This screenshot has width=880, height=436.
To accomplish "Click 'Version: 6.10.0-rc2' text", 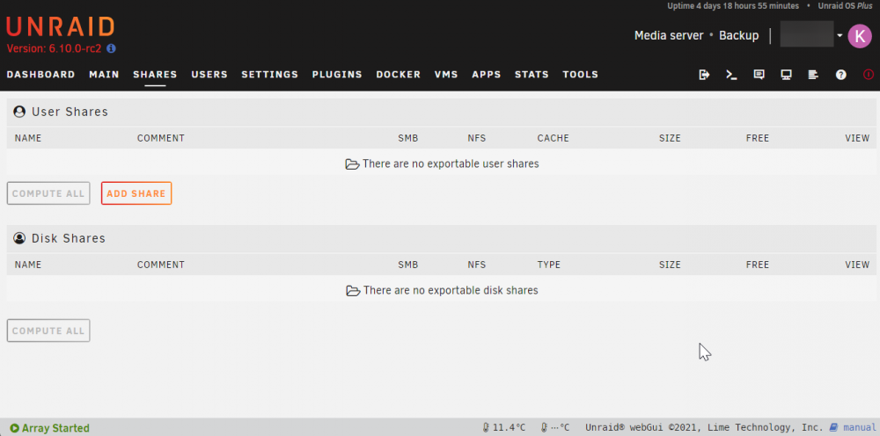I will coord(54,48).
